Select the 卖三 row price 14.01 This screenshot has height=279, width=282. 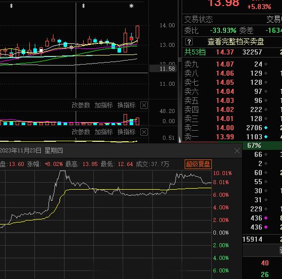coord(225,119)
